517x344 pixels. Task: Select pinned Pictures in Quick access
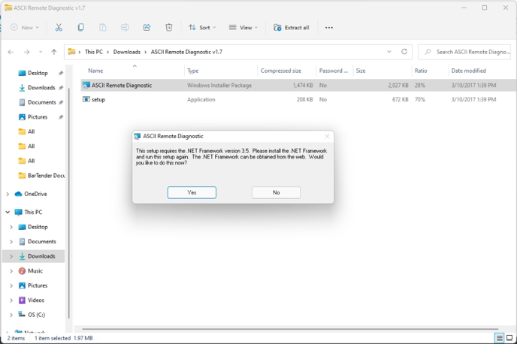[x=38, y=117]
